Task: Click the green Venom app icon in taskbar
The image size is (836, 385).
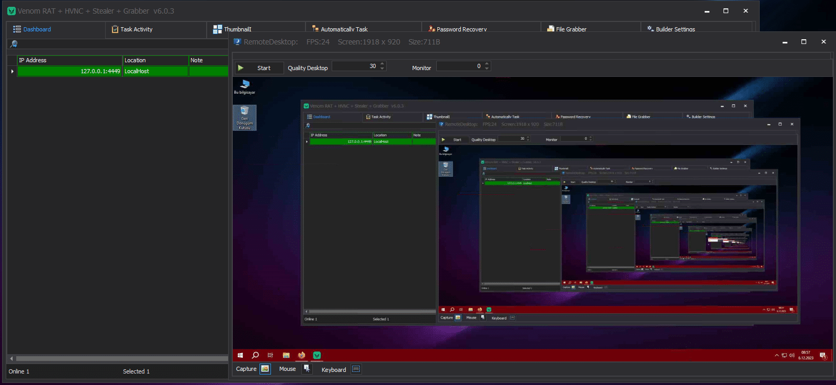Action: point(317,355)
